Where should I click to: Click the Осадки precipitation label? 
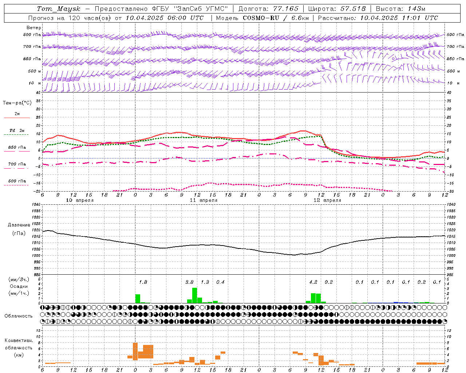19,286
